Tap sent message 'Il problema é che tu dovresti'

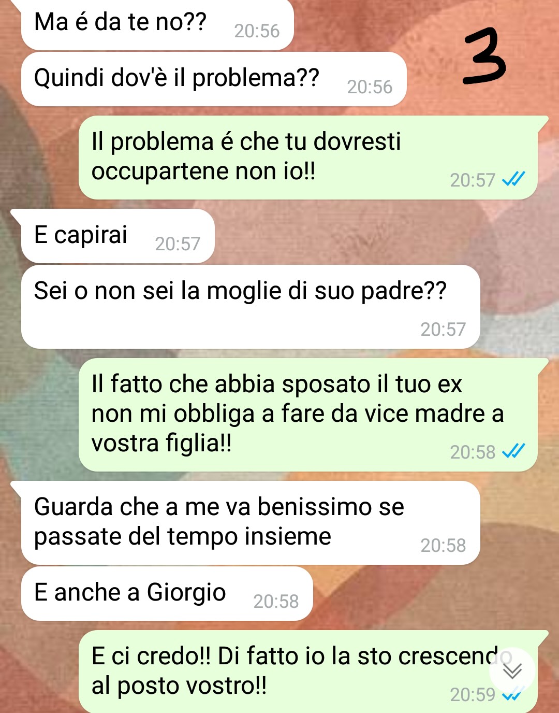(308, 158)
